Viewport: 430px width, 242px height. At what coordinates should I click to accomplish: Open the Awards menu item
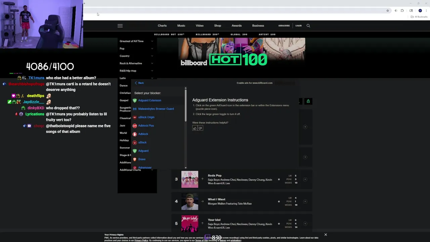point(236,26)
